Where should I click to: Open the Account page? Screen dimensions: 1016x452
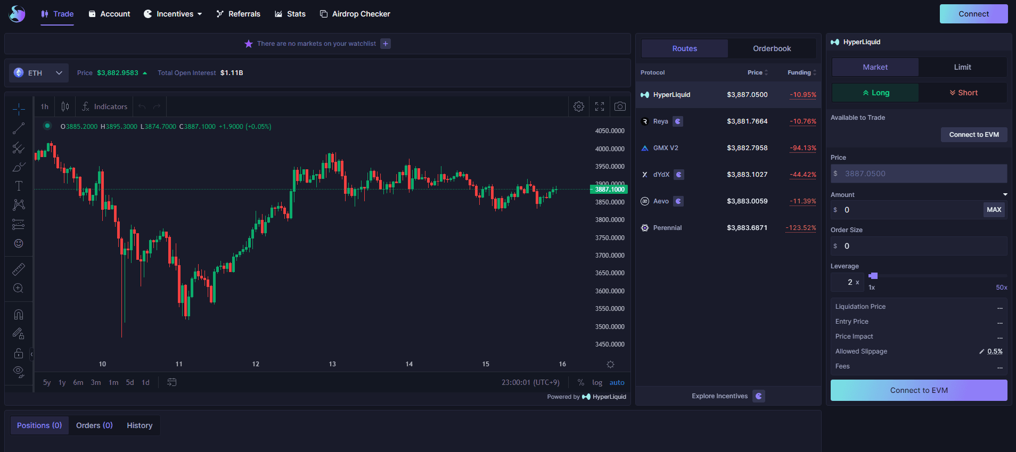(109, 14)
